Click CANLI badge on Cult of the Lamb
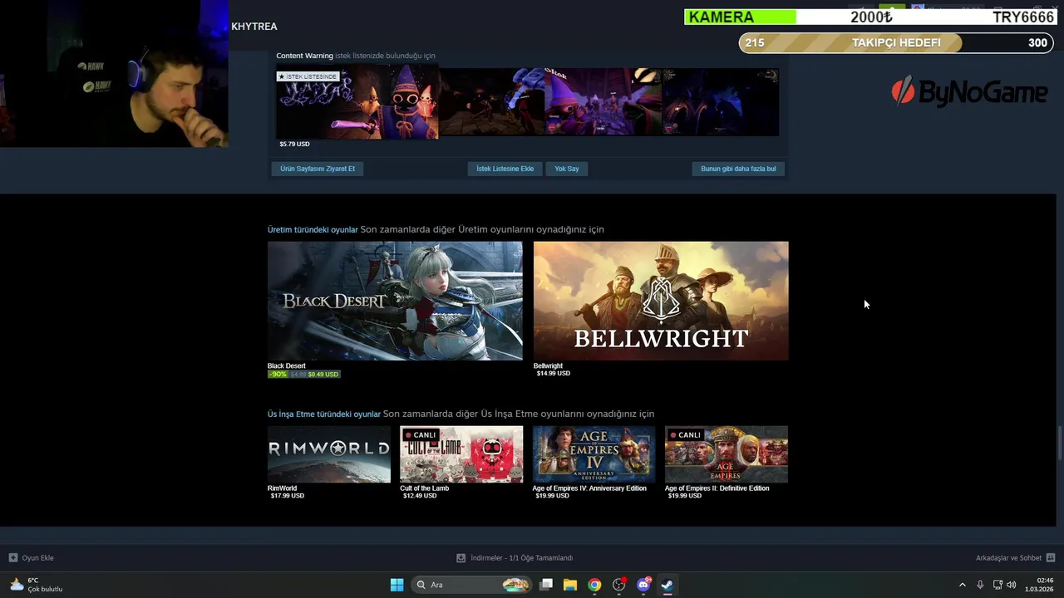Image resolution: width=1064 pixels, height=598 pixels. 421,434
